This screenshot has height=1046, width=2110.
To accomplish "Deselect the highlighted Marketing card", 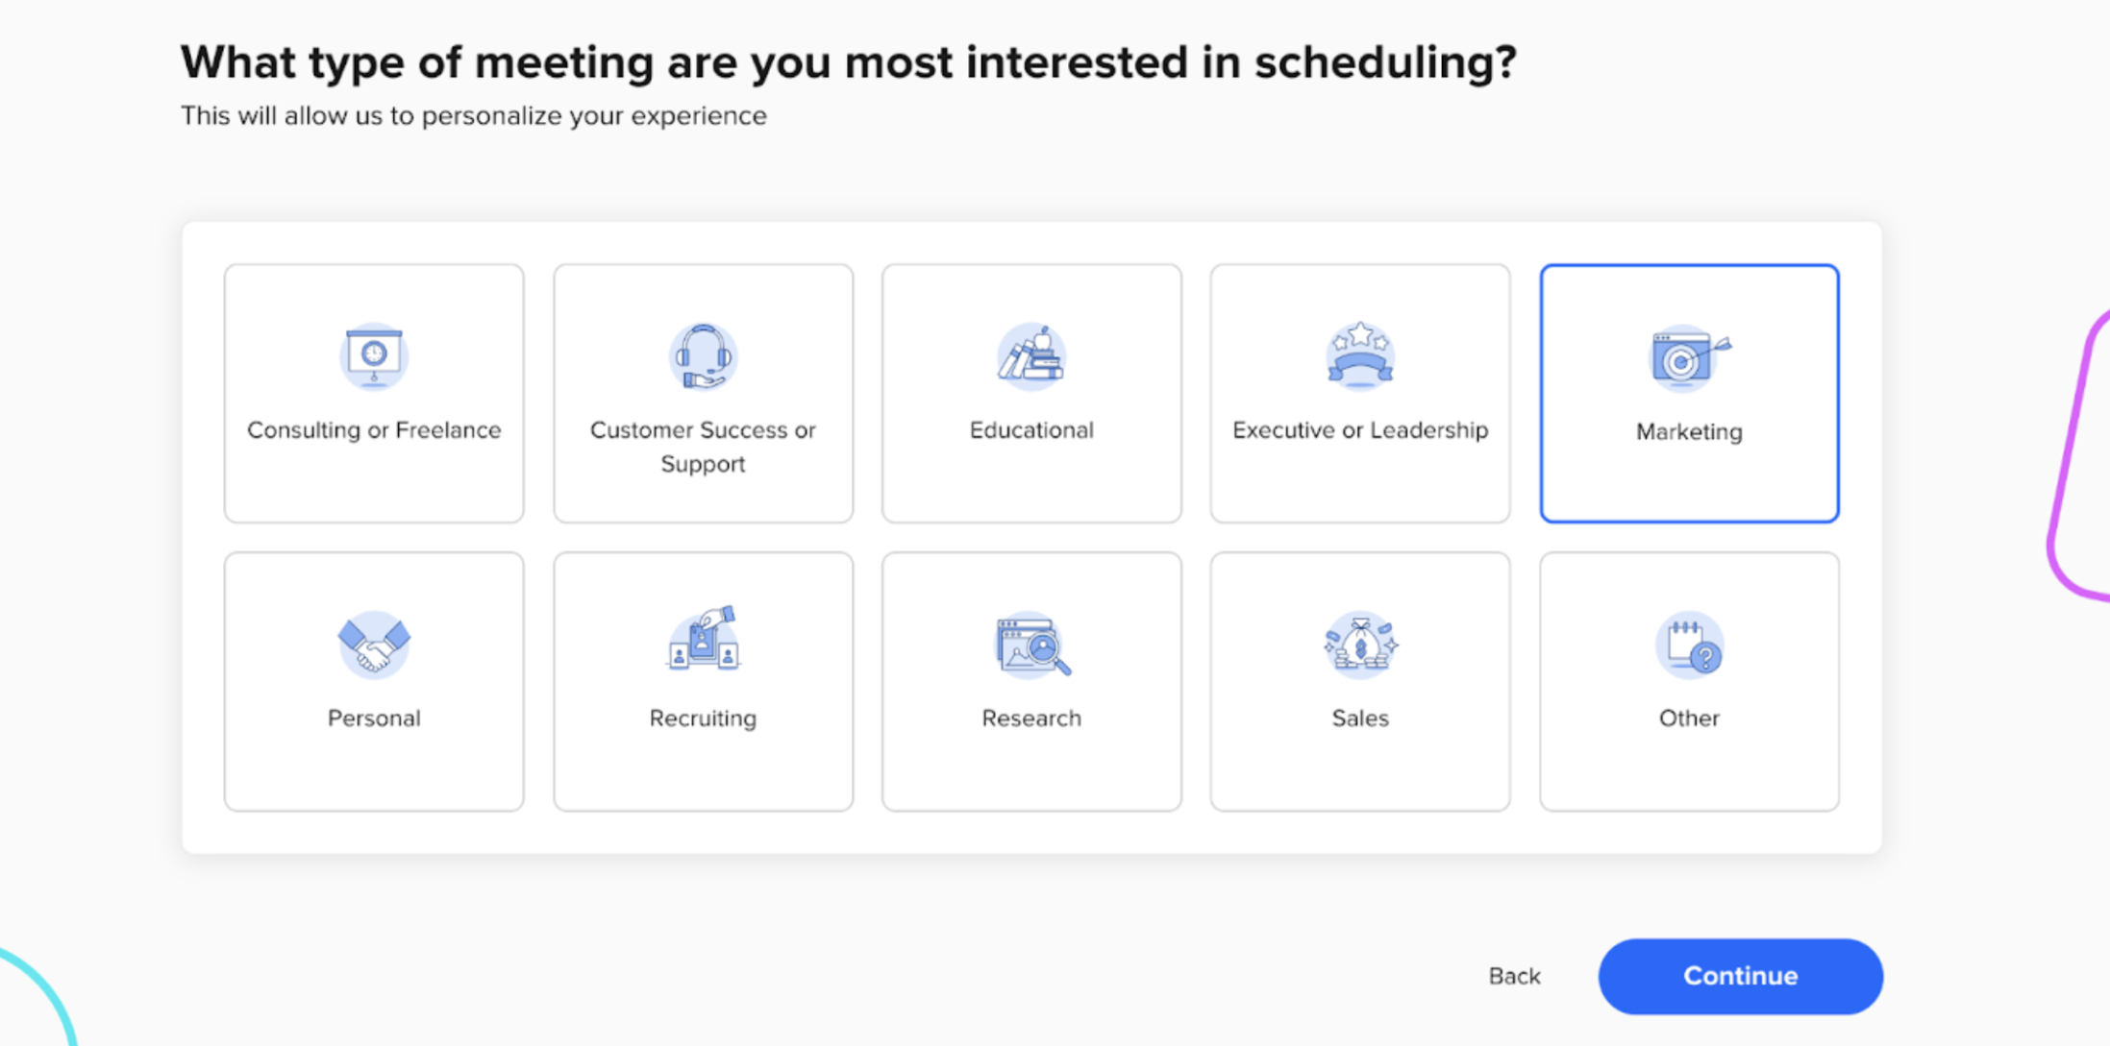I will click(x=1689, y=394).
